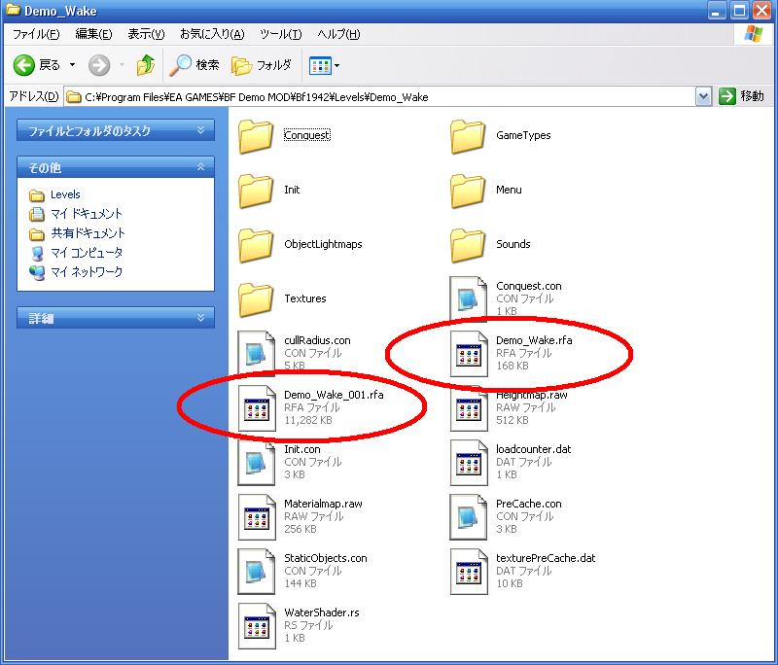The width and height of the screenshot is (778, 665).
Task: Click the StaticObjects.con file name
Action: tap(326, 558)
